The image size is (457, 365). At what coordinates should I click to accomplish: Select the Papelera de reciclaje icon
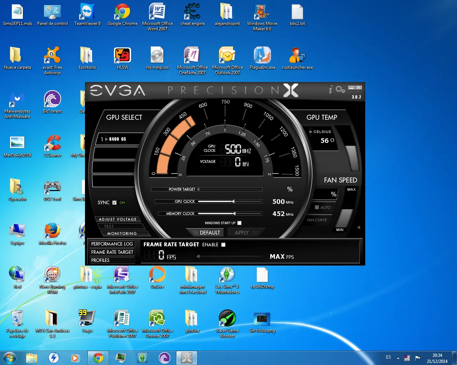pos(17,324)
